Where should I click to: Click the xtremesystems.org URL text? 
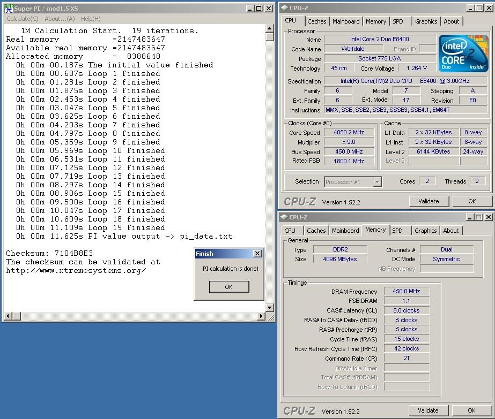76,271
